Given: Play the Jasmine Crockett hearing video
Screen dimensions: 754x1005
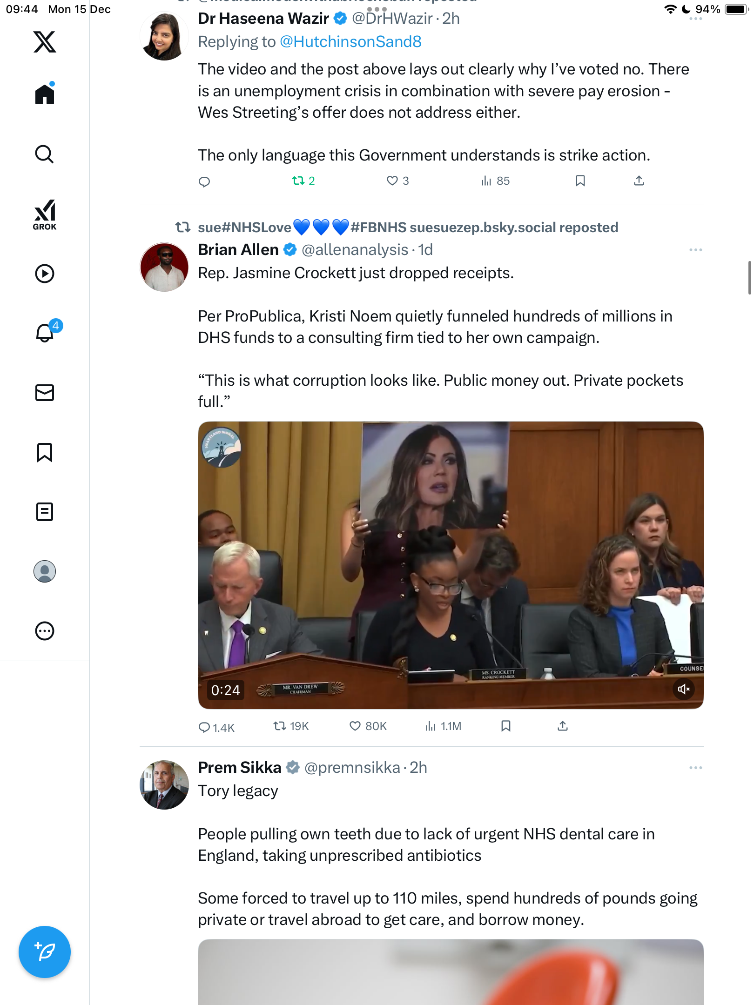Looking at the screenshot, I should (451, 565).
